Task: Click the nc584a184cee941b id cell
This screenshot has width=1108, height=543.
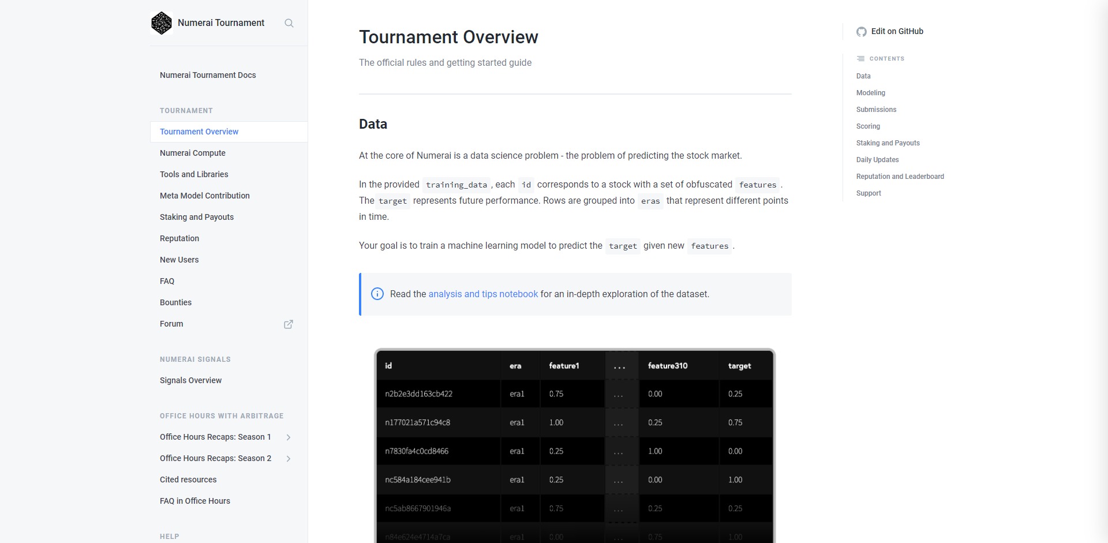Action: click(x=418, y=480)
